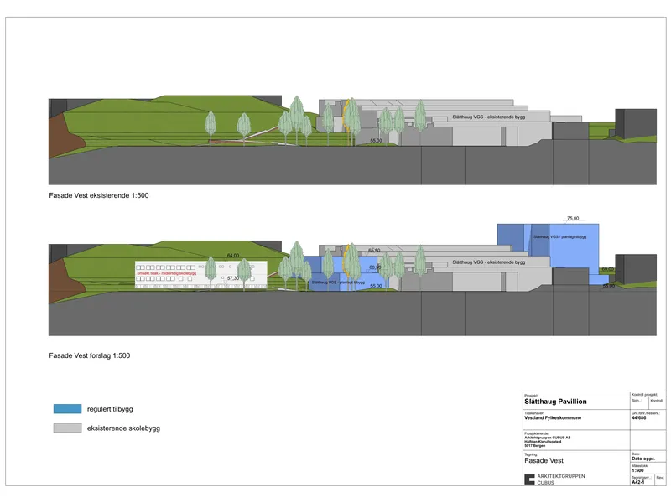Click the '65,50' elevation label
The width and height of the screenshot is (671, 503).
[374, 251]
